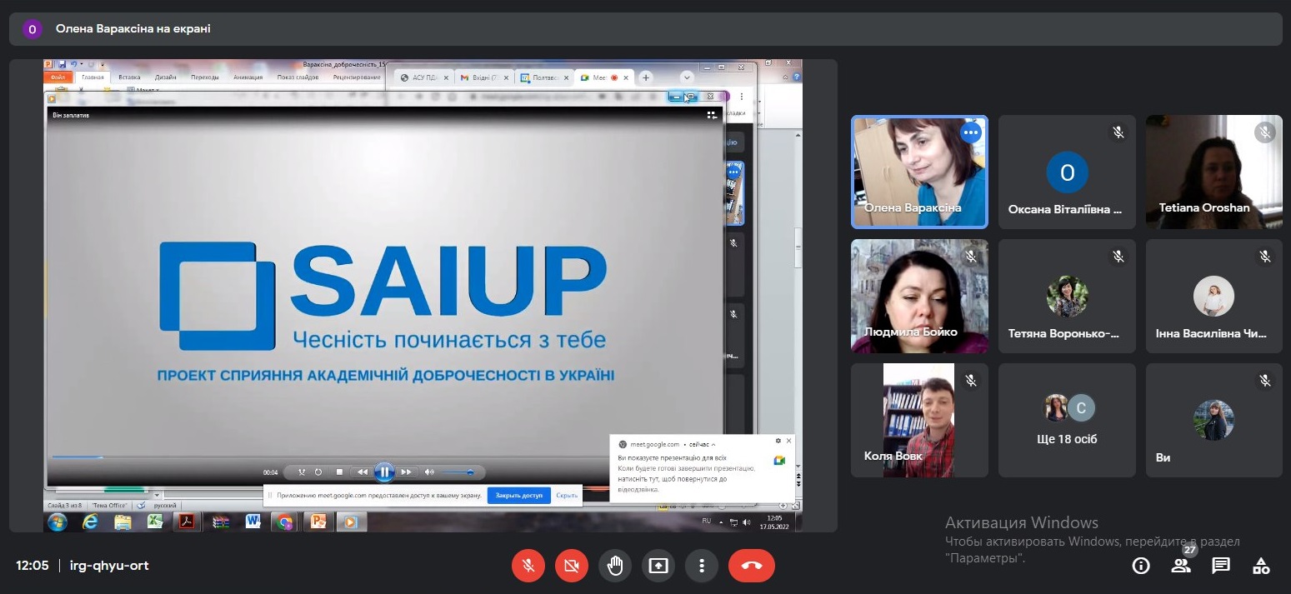The image size is (1291, 594).
Task: Open Chrome tab search dropdown chevron
Action: coord(687,77)
